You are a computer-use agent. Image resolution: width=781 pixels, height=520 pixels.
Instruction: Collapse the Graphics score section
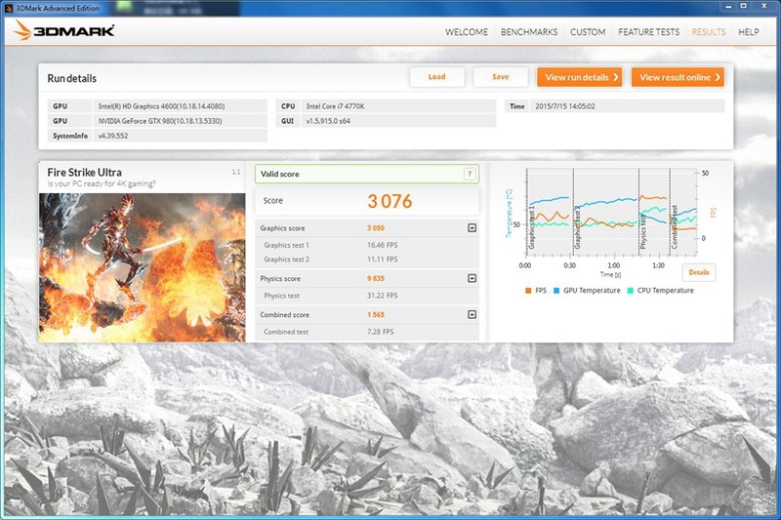pos(472,227)
